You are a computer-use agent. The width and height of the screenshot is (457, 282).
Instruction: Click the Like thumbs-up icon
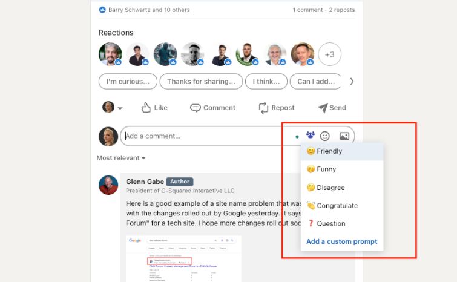pyautogui.click(x=146, y=108)
